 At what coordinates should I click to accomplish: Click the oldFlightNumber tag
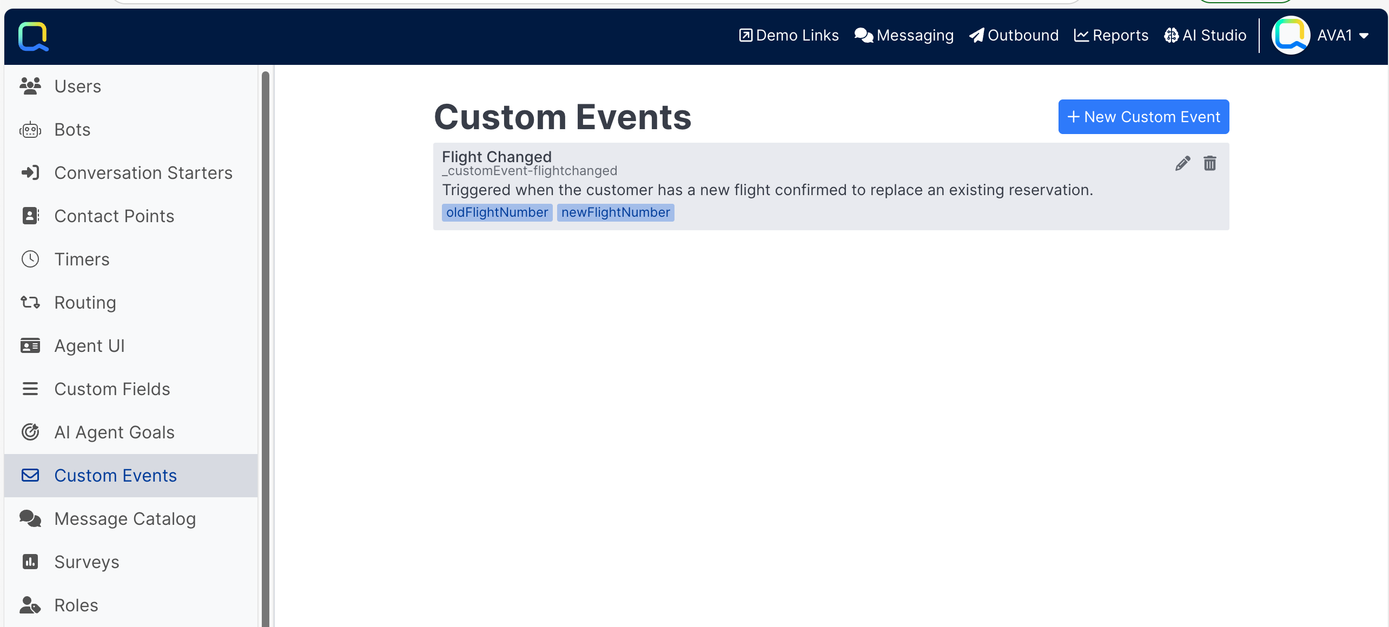pos(497,212)
